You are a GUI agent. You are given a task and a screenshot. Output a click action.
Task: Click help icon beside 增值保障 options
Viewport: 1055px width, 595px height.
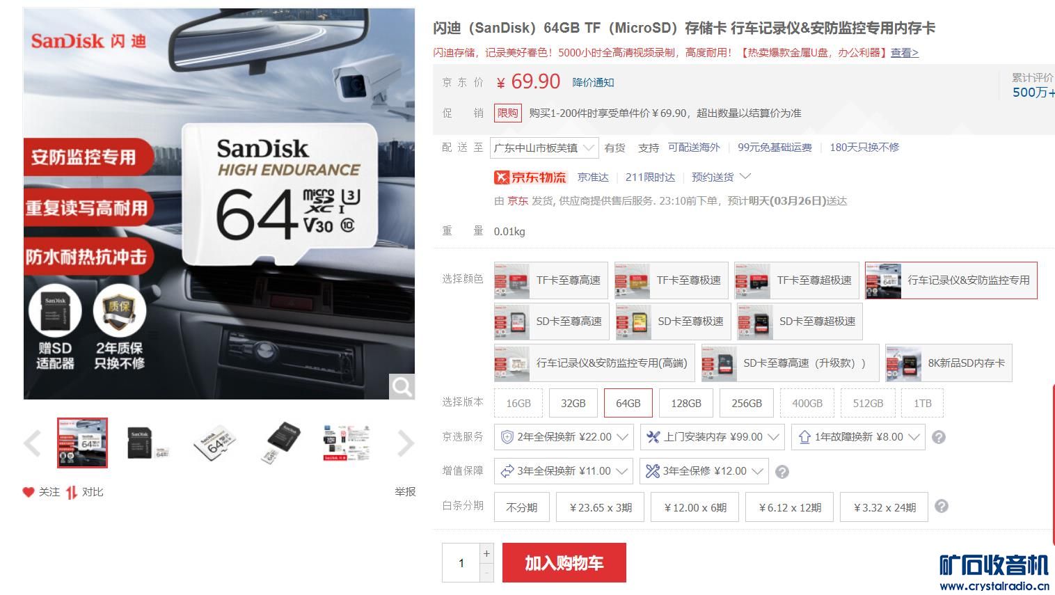pyautogui.click(x=782, y=472)
